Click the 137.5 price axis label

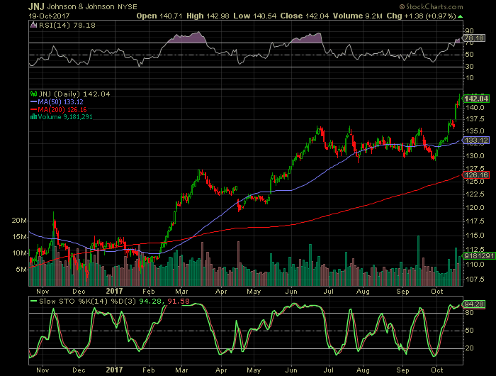[x=475, y=119]
